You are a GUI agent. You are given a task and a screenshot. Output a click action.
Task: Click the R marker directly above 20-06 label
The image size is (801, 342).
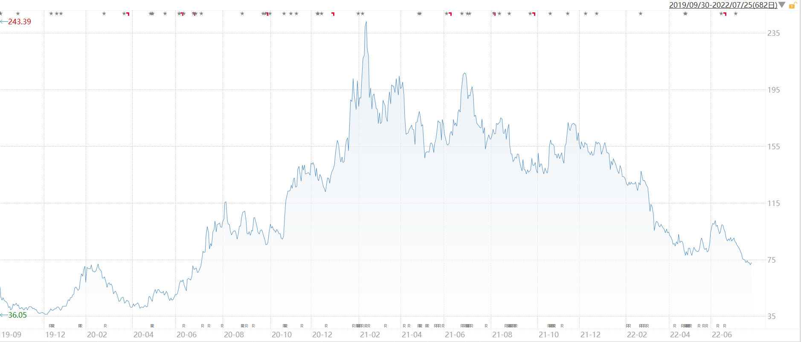coord(184,326)
